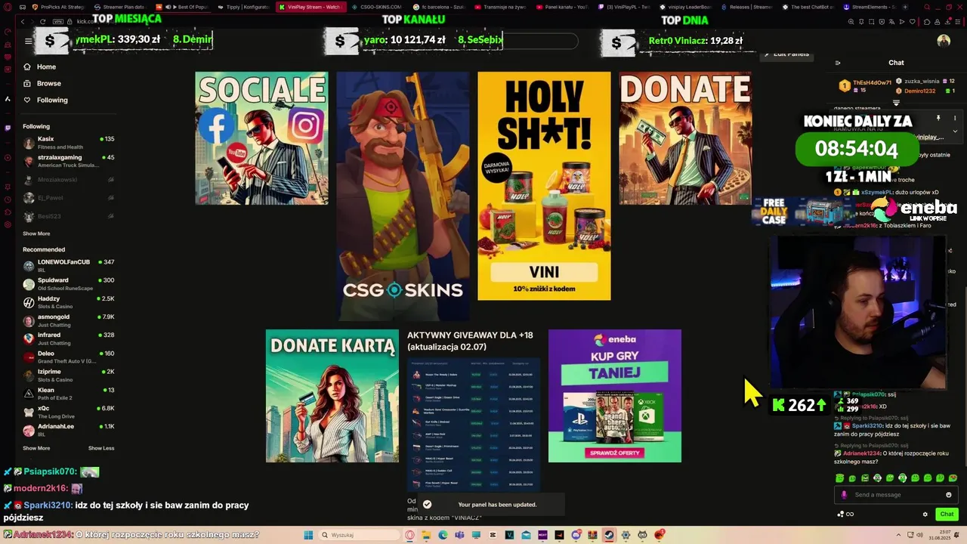
Task: Open recommended channel Klean
Action: point(68,394)
